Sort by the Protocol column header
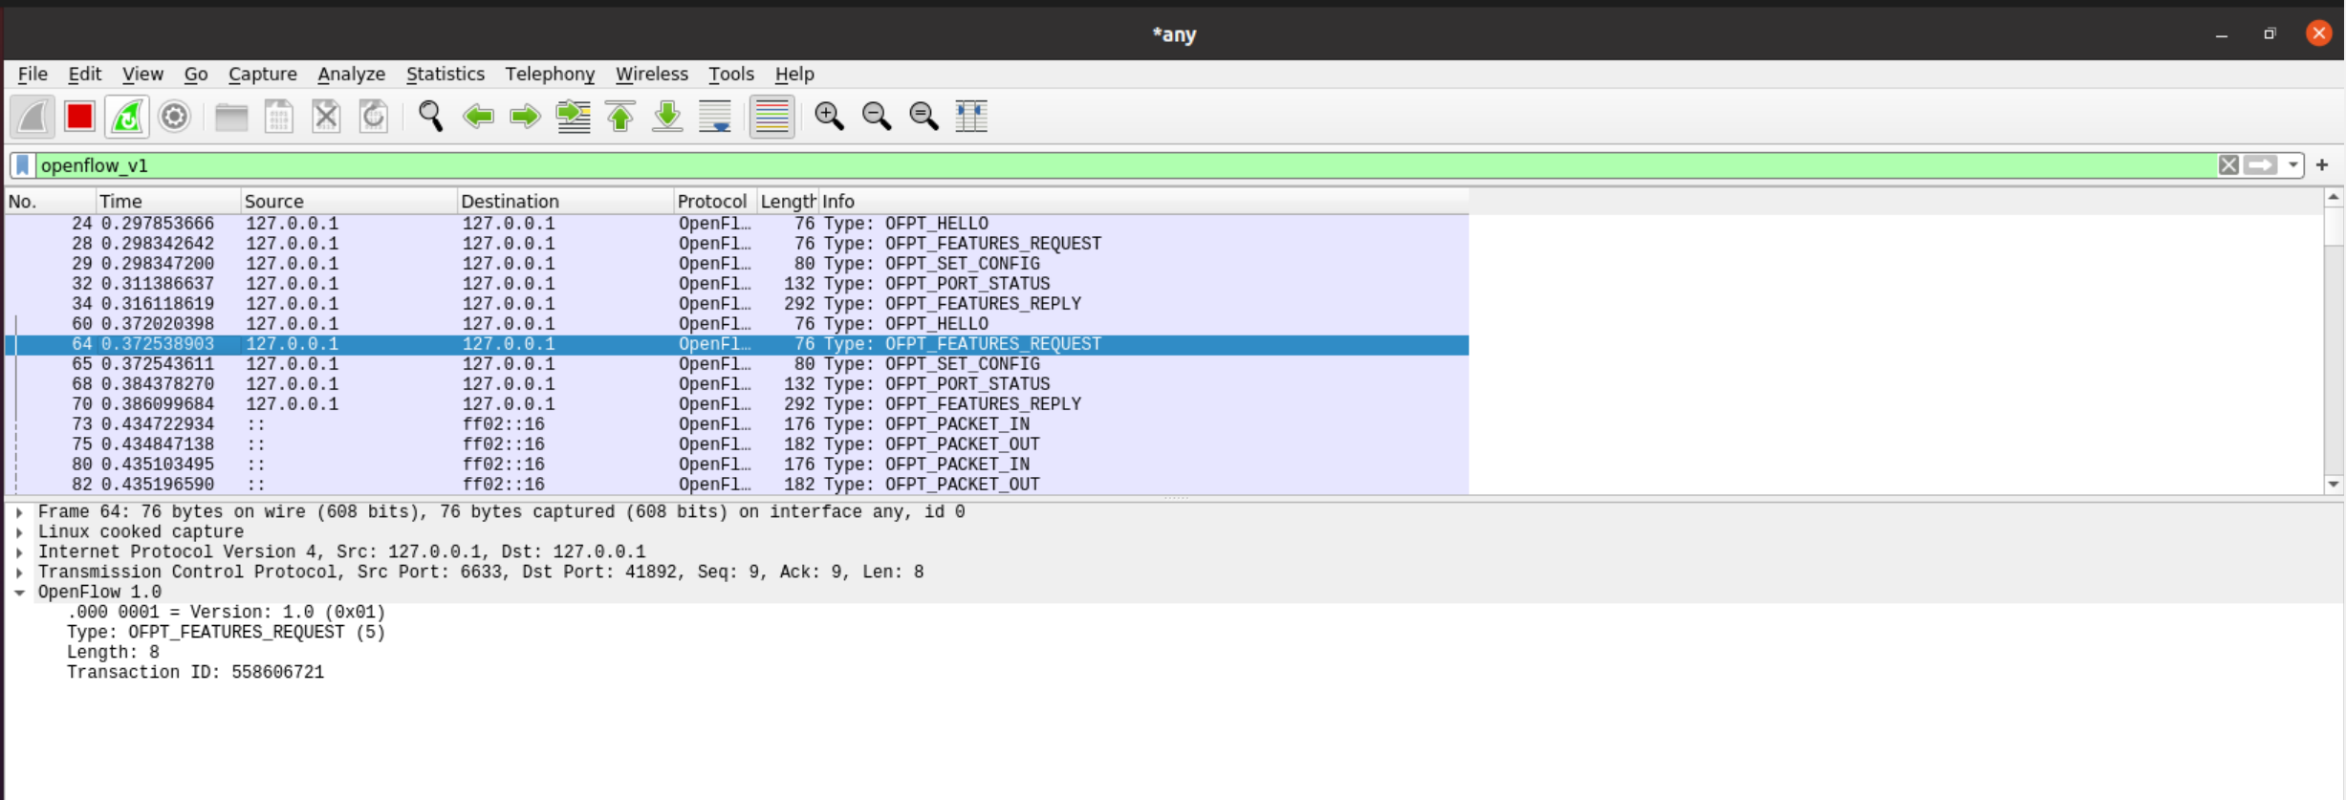The image size is (2346, 800). (715, 202)
